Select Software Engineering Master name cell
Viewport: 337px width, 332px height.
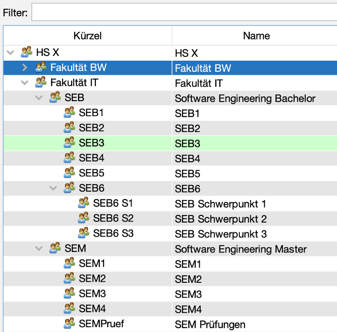(x=241, y=249)
